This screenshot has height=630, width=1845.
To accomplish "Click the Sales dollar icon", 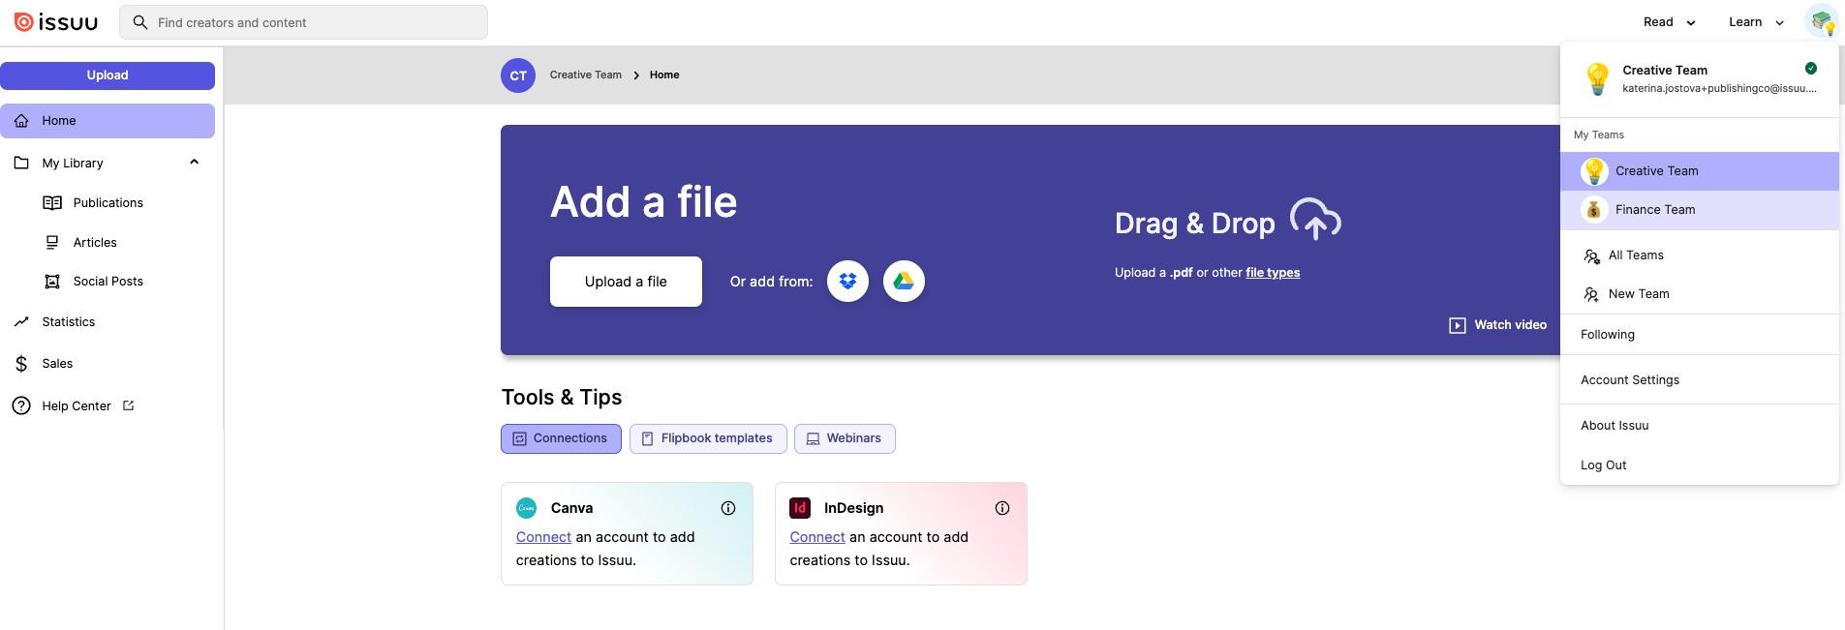I will tap(21, 364).
